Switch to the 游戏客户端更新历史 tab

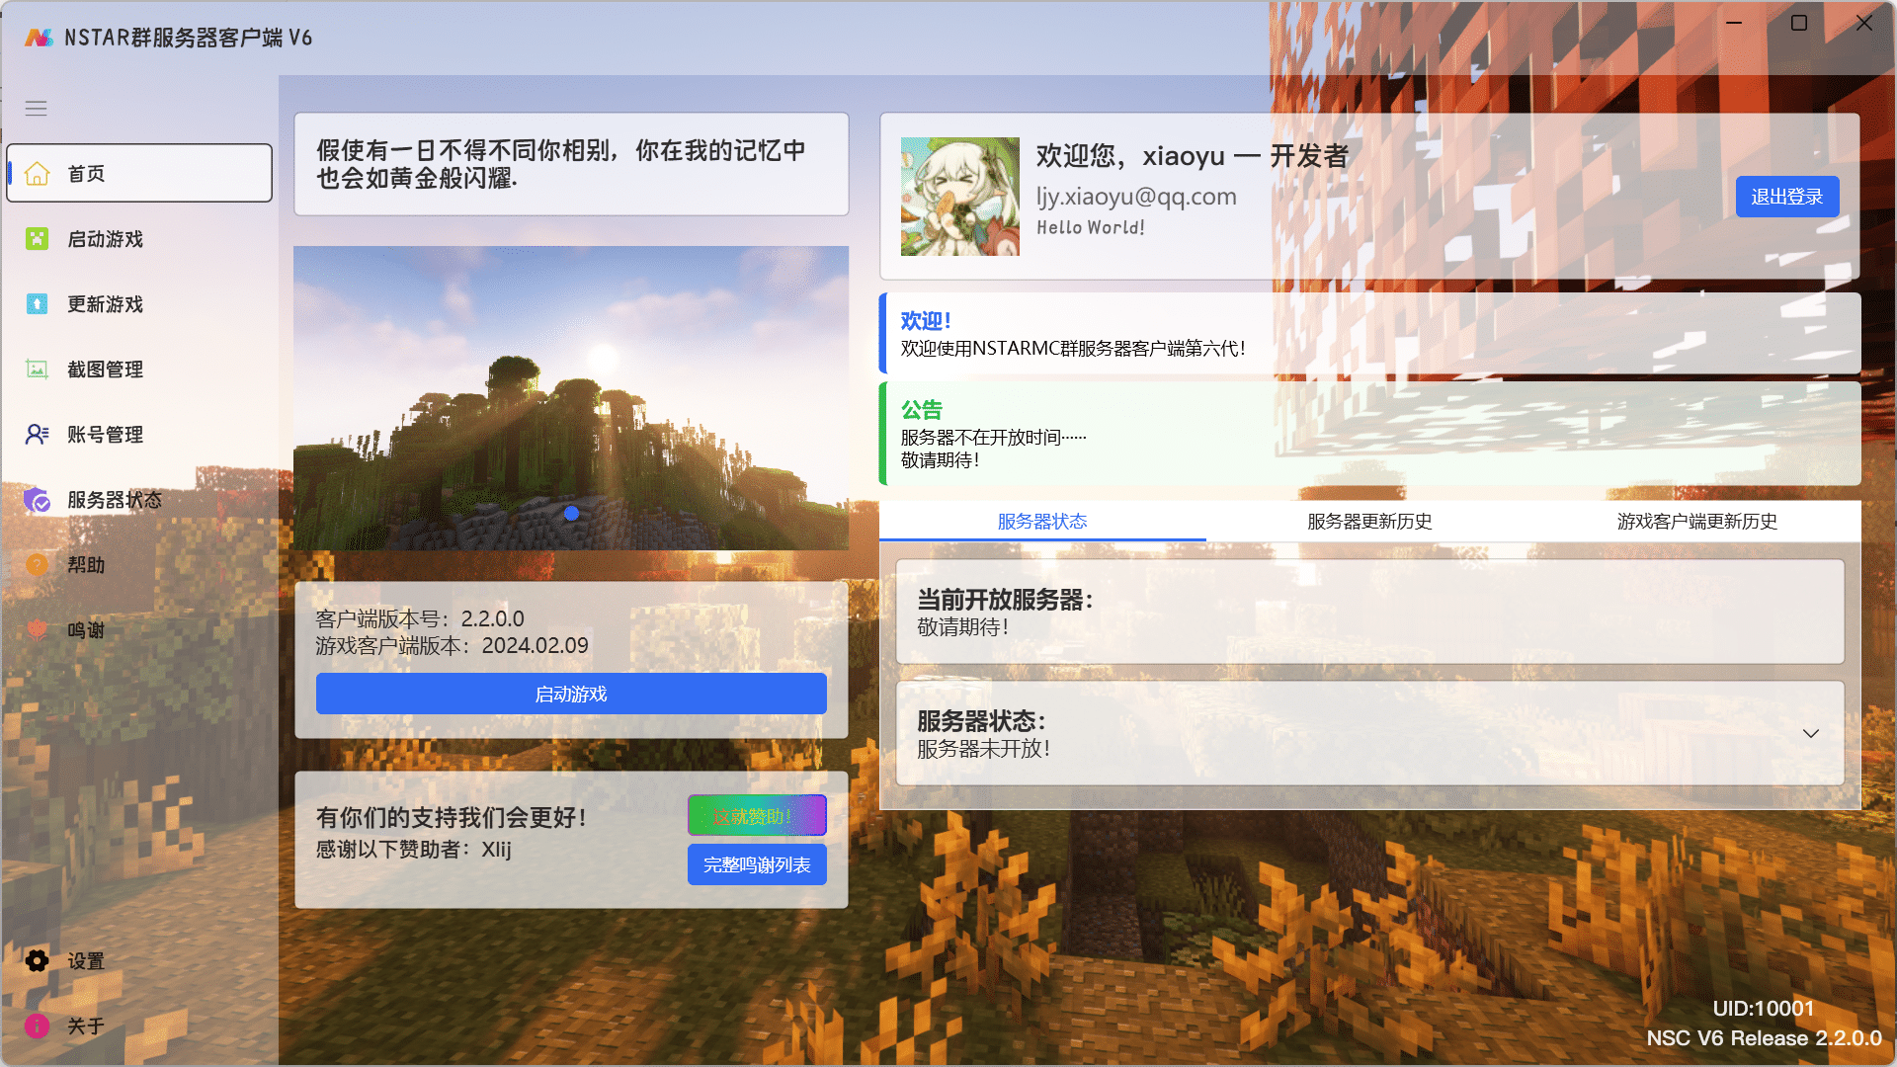[x=1696, y=522]
